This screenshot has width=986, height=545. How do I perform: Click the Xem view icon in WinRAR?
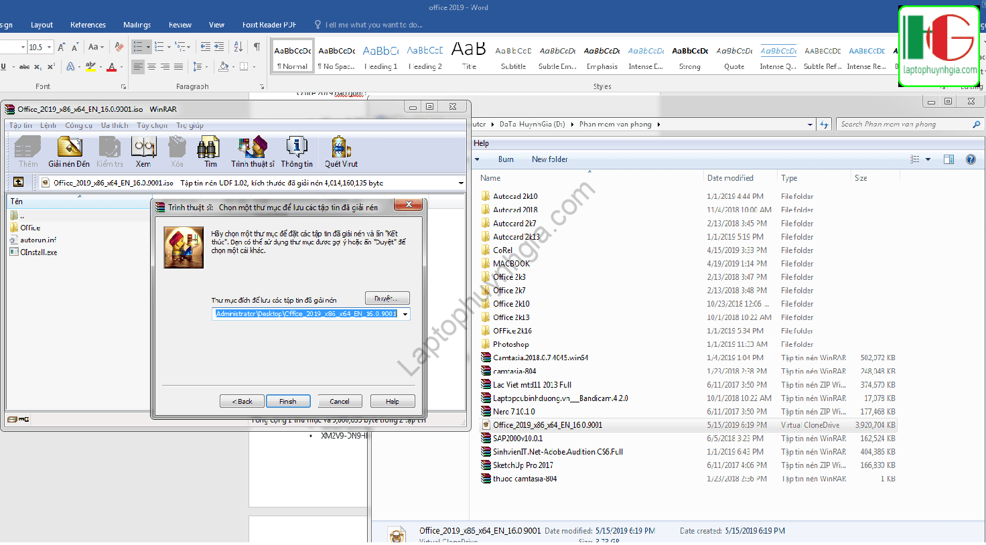tap(143, 152)
